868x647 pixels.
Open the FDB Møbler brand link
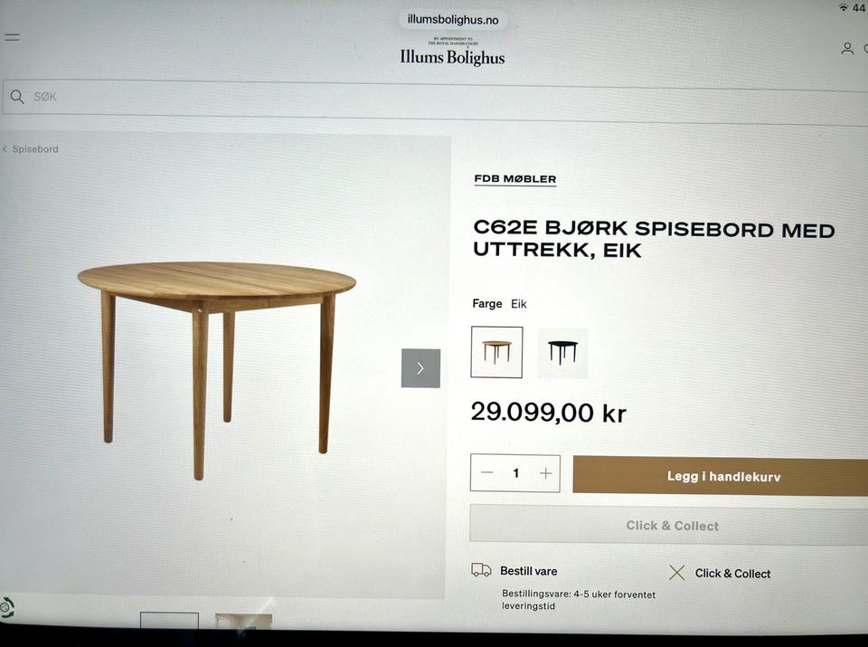[515, 179]
